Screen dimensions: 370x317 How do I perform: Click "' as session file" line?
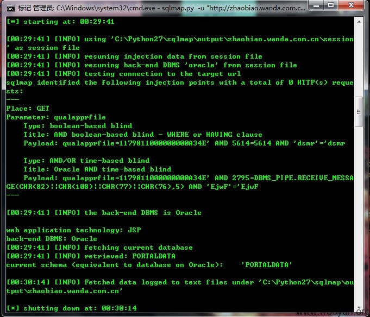[x=43, y=48]
